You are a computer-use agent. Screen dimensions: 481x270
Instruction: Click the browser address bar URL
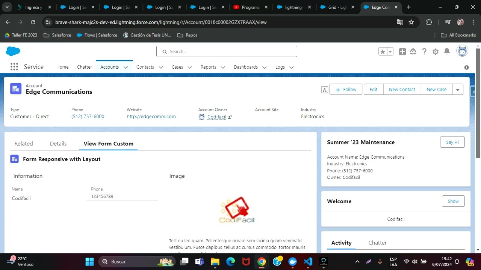pos(161,22)
